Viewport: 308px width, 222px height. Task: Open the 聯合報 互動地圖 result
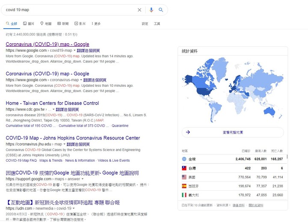[x=63, y=202]
